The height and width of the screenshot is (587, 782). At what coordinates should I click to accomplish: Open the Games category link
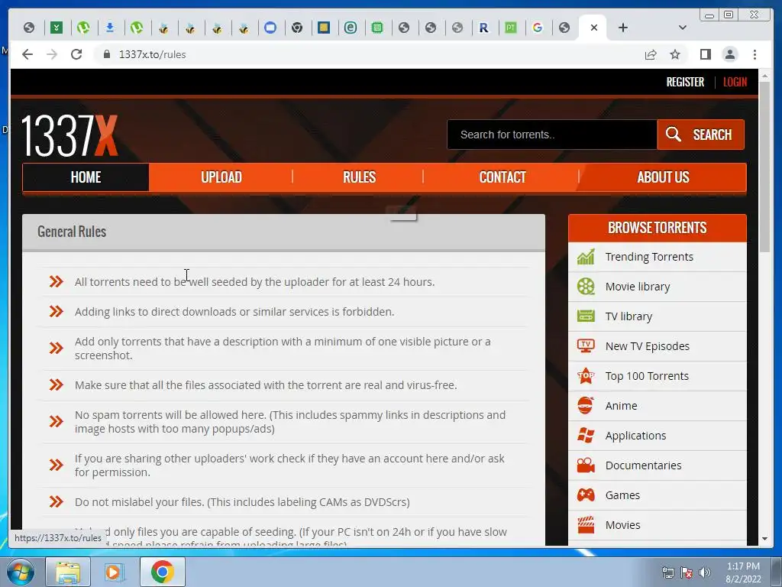click(x=622, y=495)
